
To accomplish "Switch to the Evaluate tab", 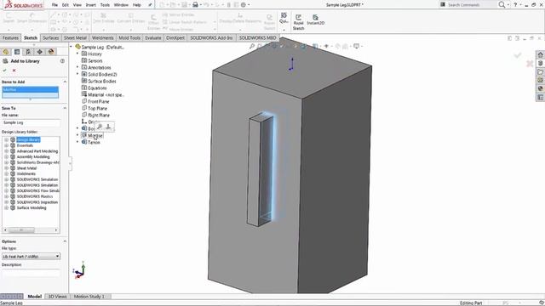I will point(153,37).
